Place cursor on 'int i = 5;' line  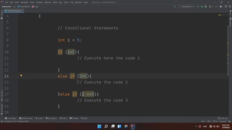point(70,40)
